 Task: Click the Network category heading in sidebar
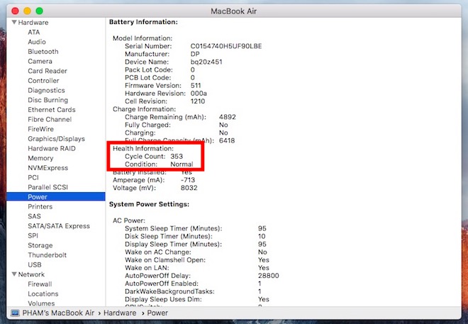pyautogui.click(x=31, y=274)
